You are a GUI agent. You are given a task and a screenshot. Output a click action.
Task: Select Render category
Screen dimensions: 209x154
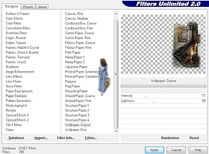point(11,111)
